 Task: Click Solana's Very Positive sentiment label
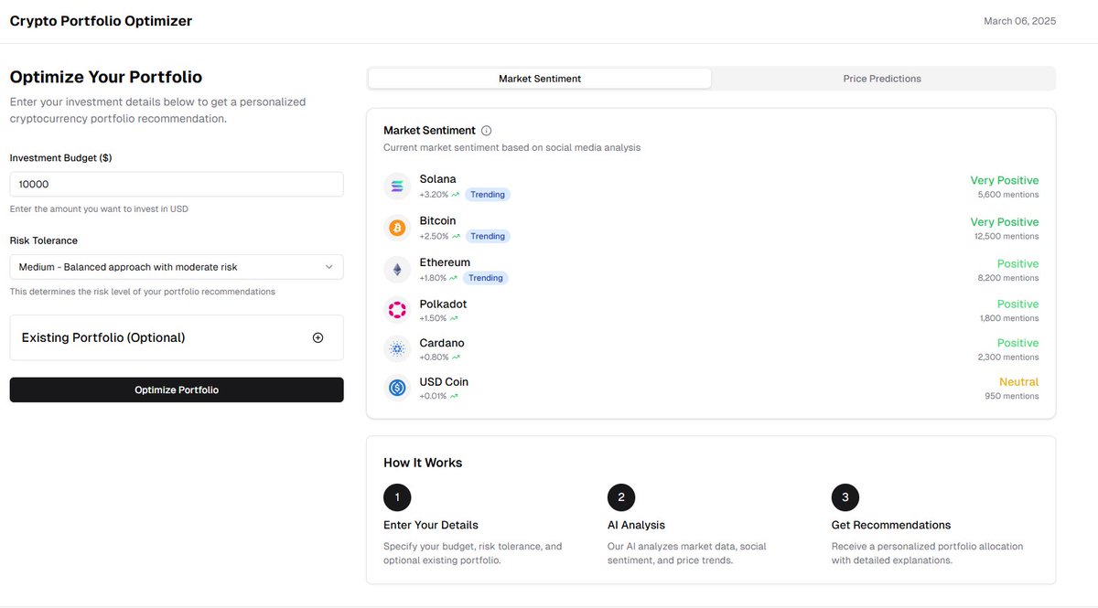point(1005,181)
